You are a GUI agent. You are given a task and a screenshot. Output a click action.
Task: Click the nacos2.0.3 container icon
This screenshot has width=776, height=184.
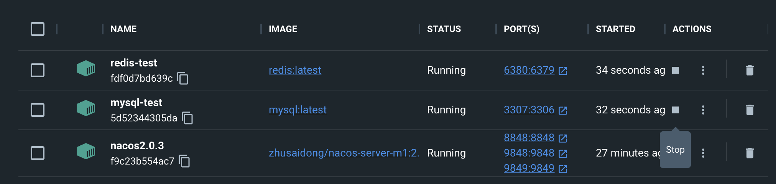(86, 152)
